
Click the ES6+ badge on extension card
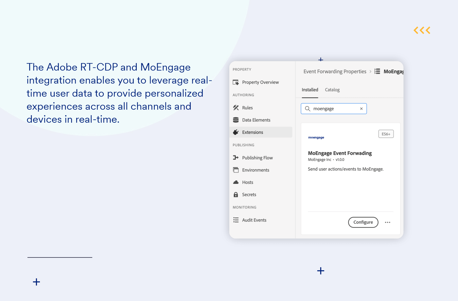pos(386,134)
